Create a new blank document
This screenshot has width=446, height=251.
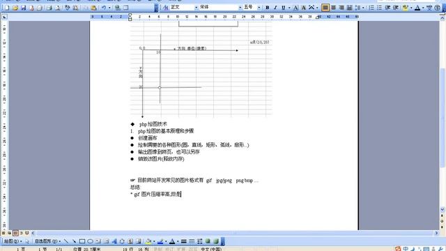point(7,8)
